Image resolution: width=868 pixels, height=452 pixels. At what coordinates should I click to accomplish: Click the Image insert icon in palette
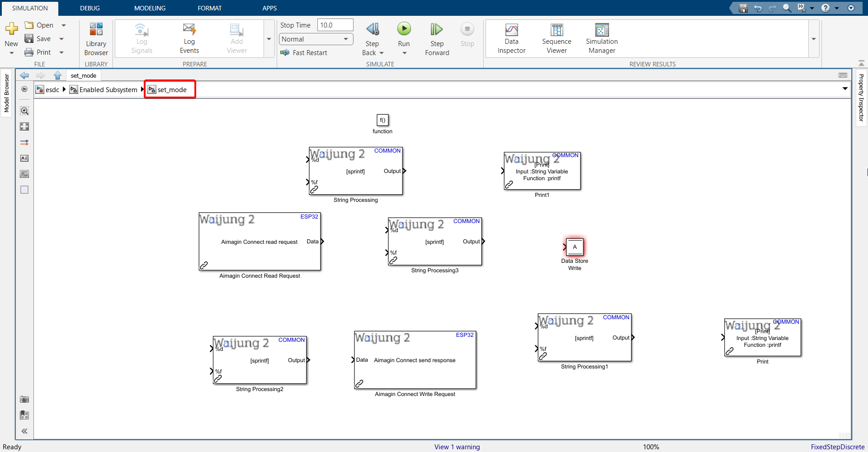(x=24, y=174)
